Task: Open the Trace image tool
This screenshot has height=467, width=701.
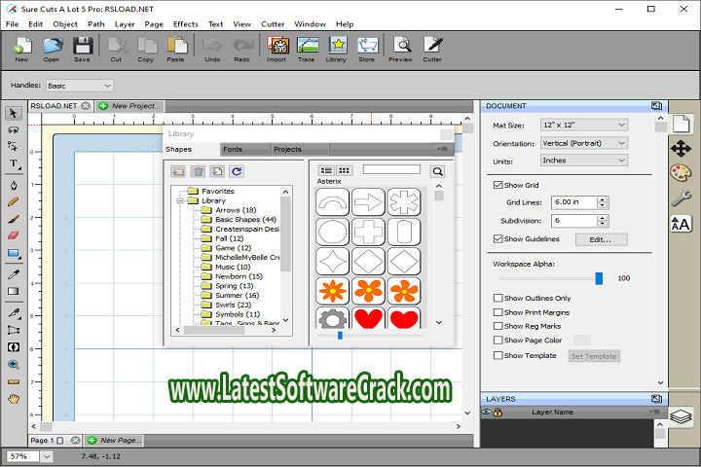Action: [307, 50]
